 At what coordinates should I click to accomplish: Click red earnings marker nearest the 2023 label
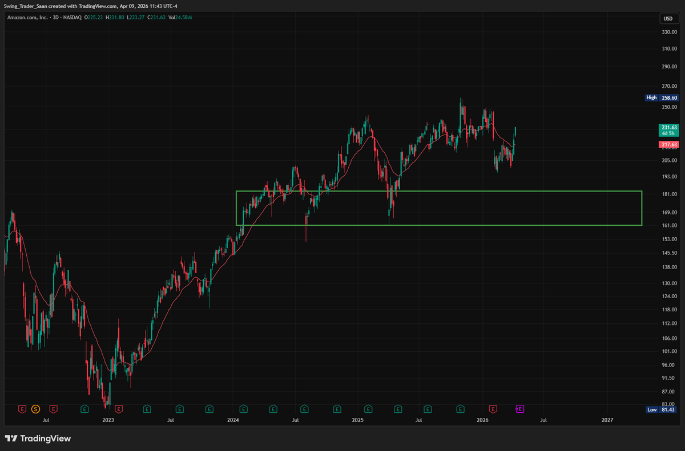[119, 409]
